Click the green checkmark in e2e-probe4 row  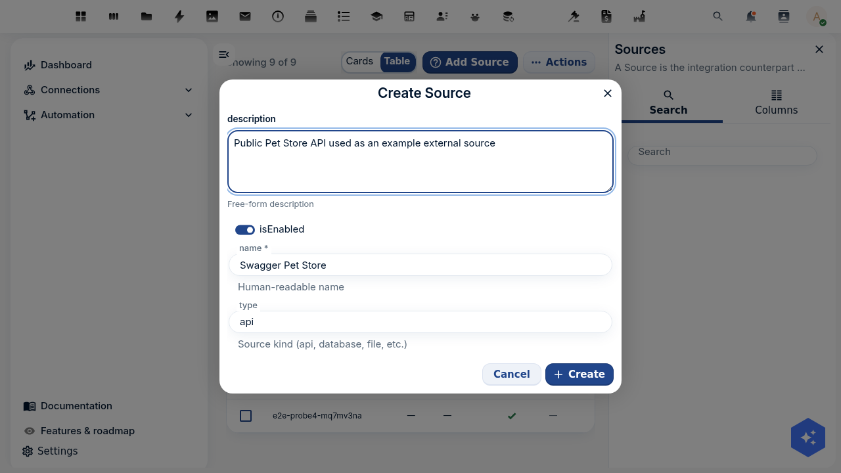pos(512,416)
